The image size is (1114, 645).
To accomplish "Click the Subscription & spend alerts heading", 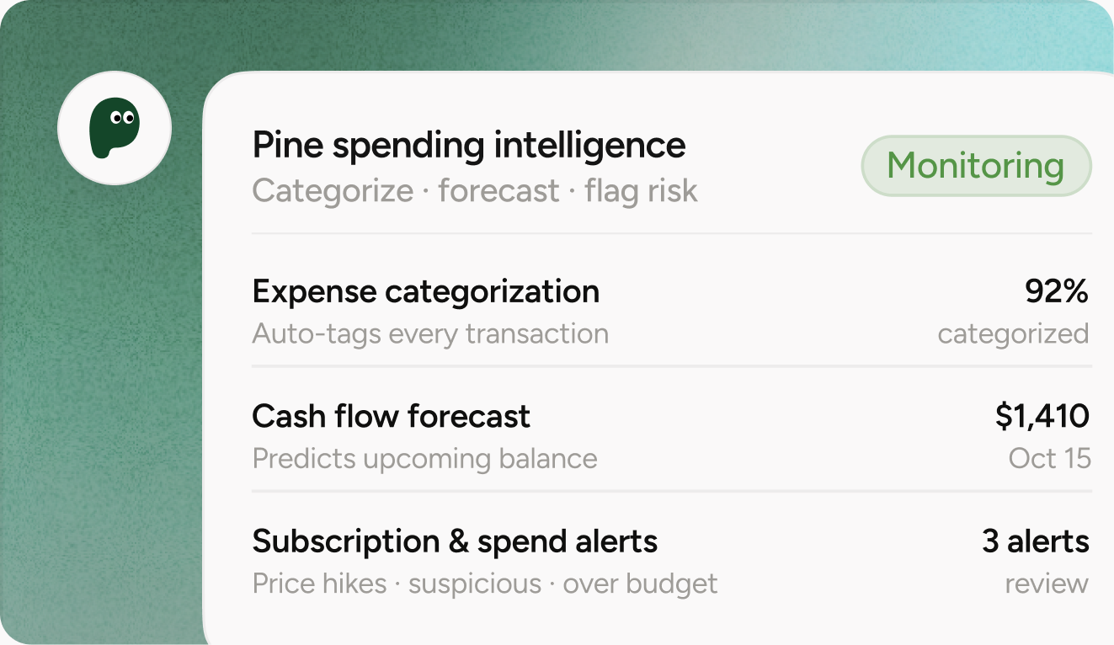I will 455,541.
